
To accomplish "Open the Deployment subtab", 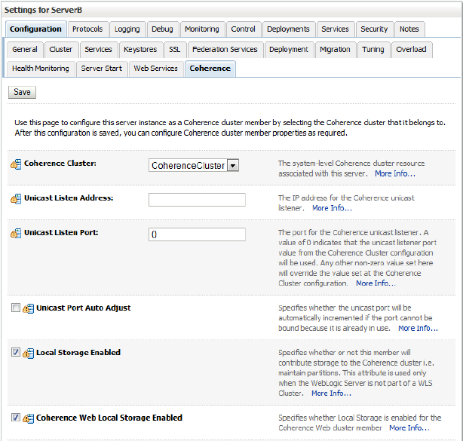I will pos(289,49).
